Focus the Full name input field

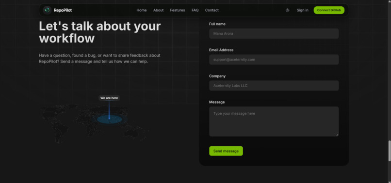[274, 33]
